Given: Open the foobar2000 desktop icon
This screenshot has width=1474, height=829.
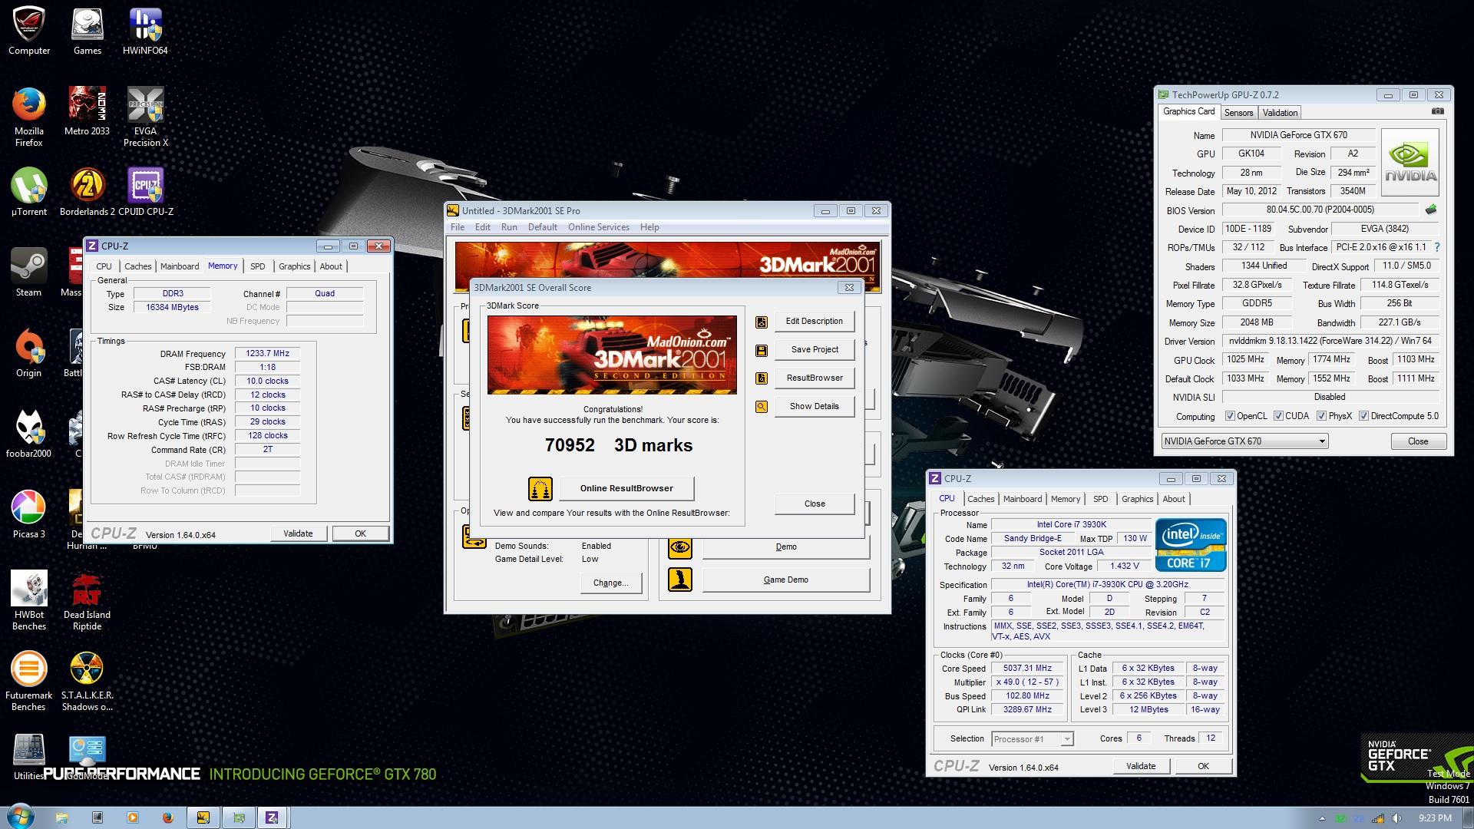Looking at the screenshot, I should [x=28, y=434].
